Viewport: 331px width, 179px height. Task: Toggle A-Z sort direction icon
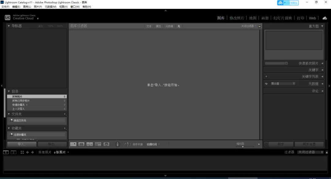click(128, 144)
